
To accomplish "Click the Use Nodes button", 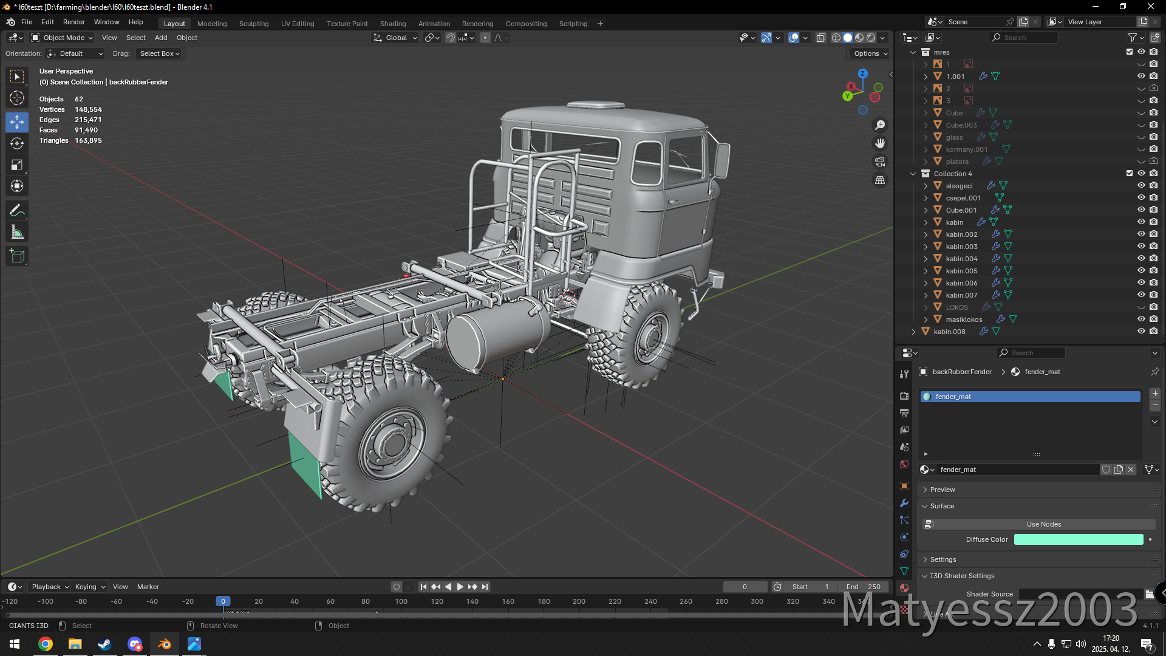I will 1043,524.
